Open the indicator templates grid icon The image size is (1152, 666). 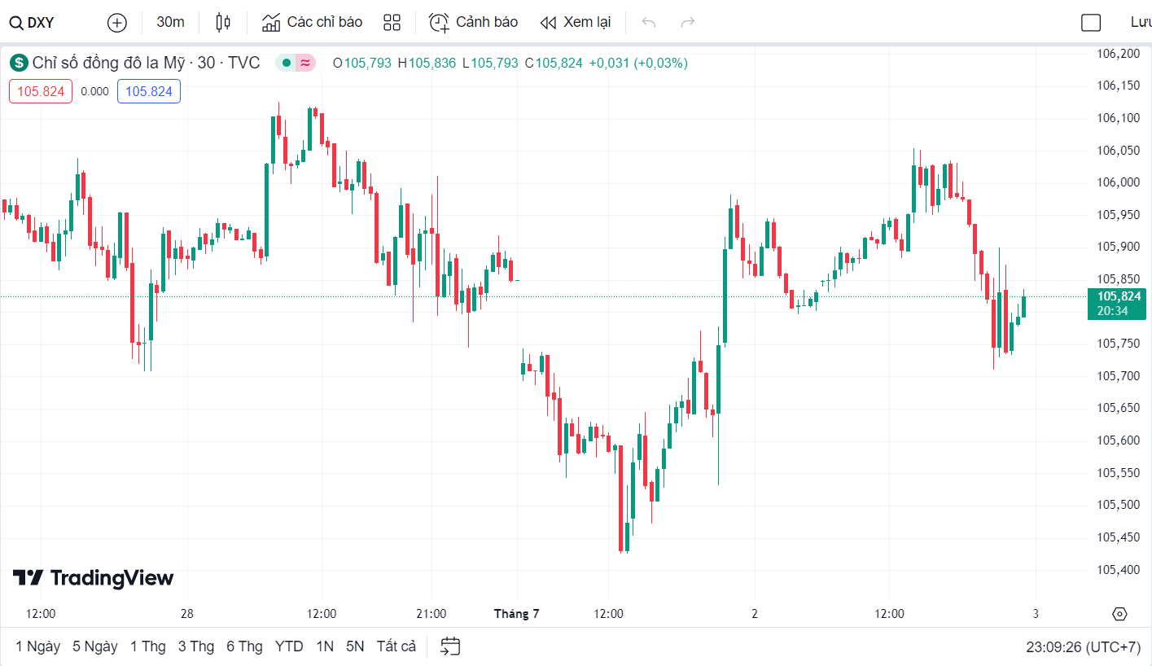click(392, 23)
